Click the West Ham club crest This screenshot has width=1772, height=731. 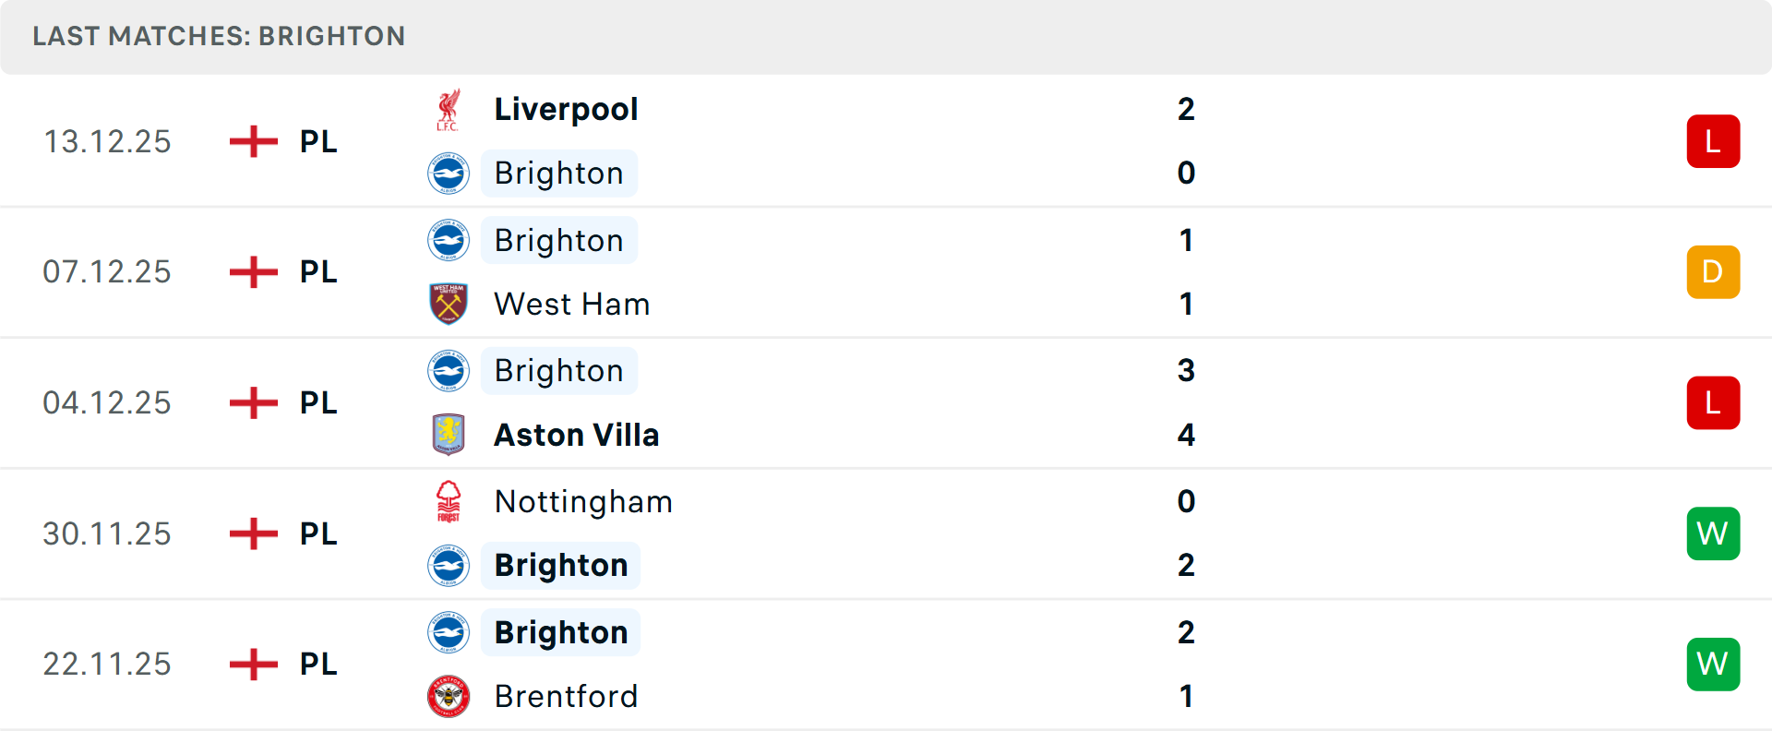[x=449, y=304]
